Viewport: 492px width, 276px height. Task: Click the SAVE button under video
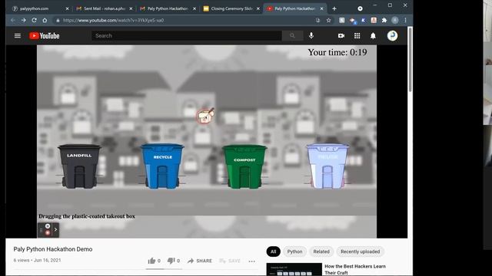pyautogui.click(x=230, y=261)
